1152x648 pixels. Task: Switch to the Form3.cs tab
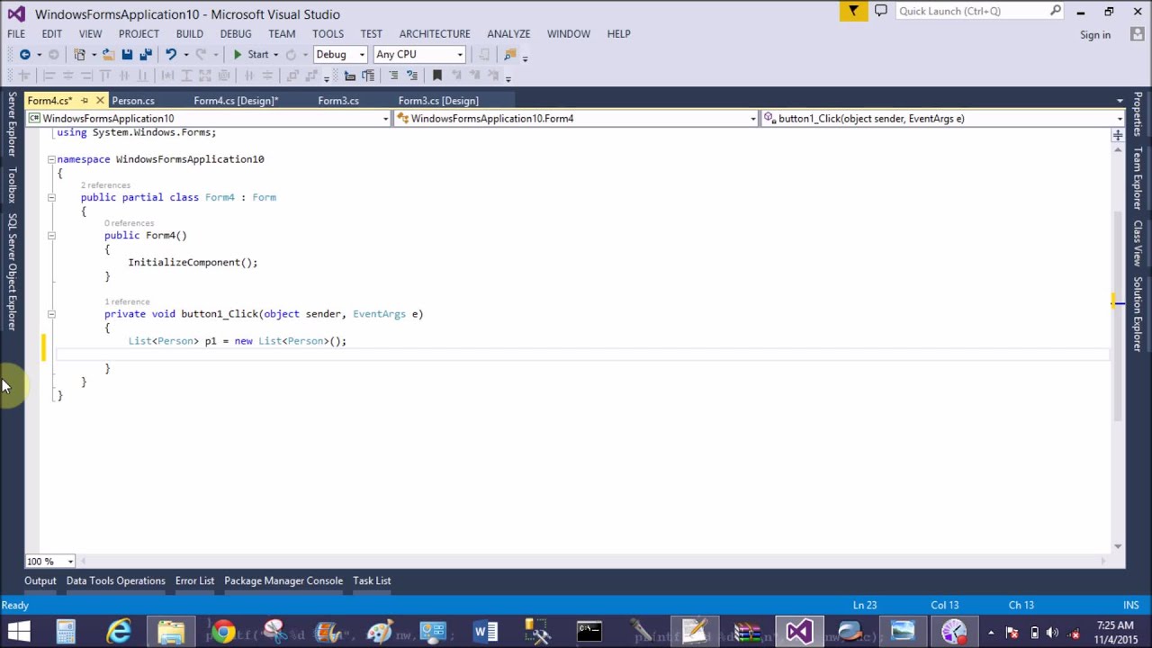click(338, 101)
